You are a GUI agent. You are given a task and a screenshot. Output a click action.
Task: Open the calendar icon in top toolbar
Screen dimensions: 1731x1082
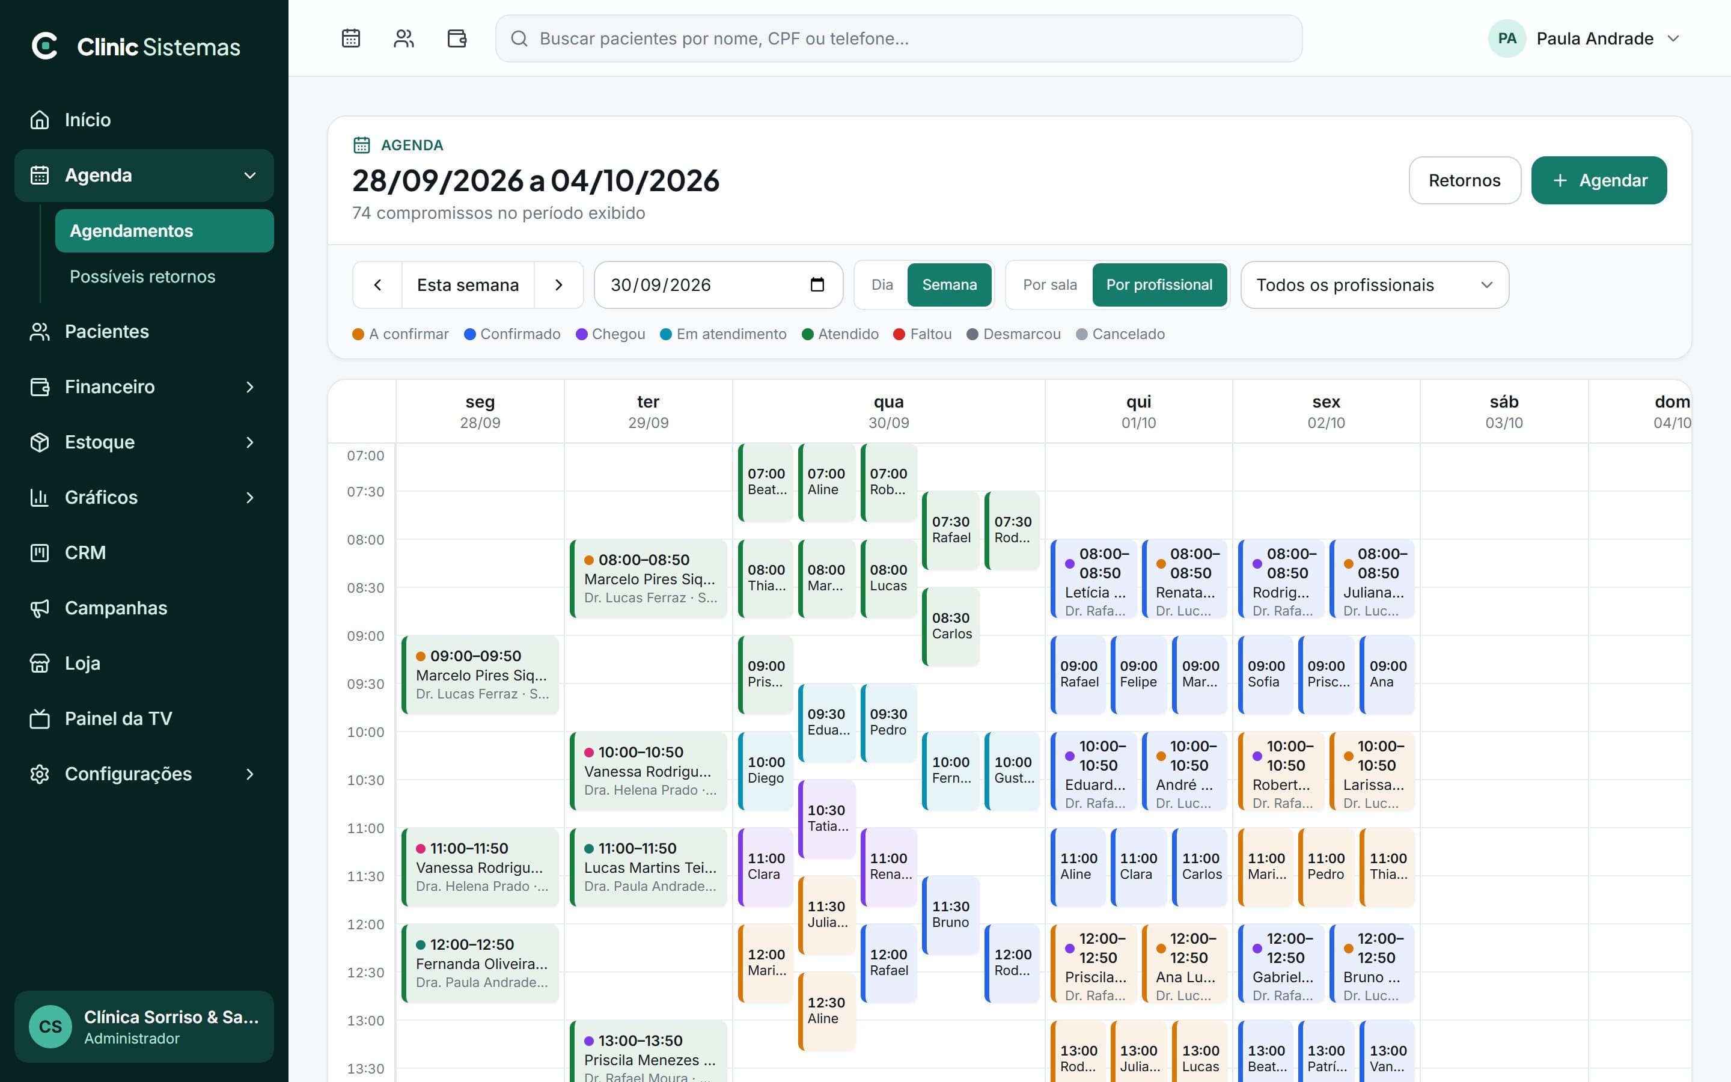[350, 38]
